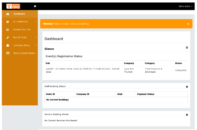Image resolution: width=197 pixels, height=130 pixels.
Task: Select the AAHAR International Food fair entry
Action: point(83,70)
